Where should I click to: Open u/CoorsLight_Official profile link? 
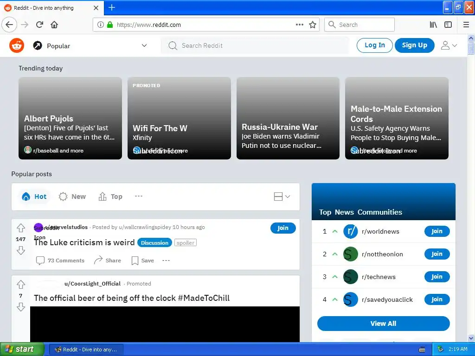coord(92,284)
